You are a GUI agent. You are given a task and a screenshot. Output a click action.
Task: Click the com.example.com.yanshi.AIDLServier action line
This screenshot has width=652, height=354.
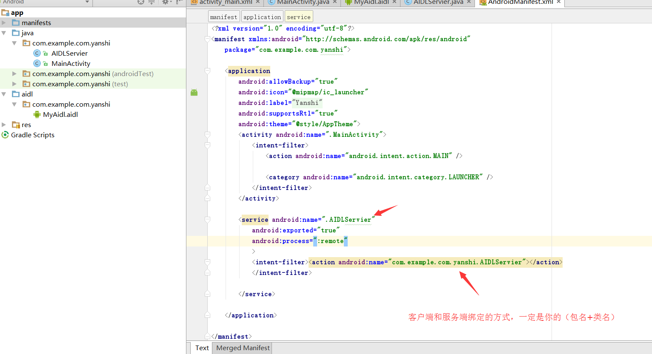[x=436, y=262]
